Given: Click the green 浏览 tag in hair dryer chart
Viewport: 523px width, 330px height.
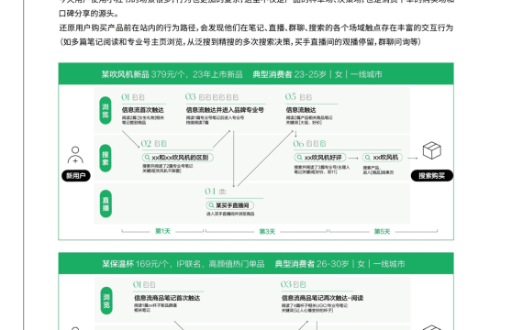Looking at the screenshot, I should click(x=106, y=110).
